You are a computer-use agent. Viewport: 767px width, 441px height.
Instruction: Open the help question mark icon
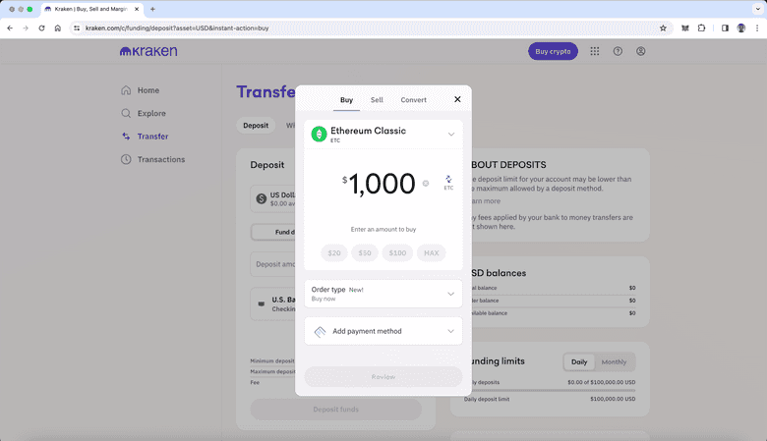618,51
